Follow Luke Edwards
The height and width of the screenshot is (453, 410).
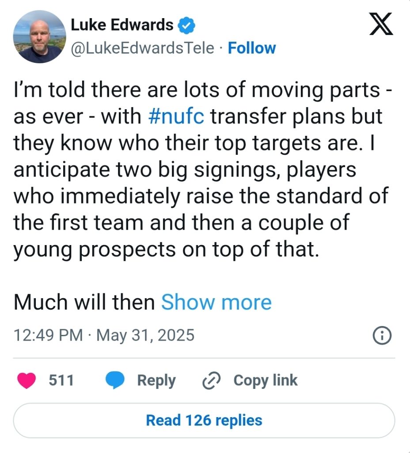pyautogui.click(x=251, y=48)
